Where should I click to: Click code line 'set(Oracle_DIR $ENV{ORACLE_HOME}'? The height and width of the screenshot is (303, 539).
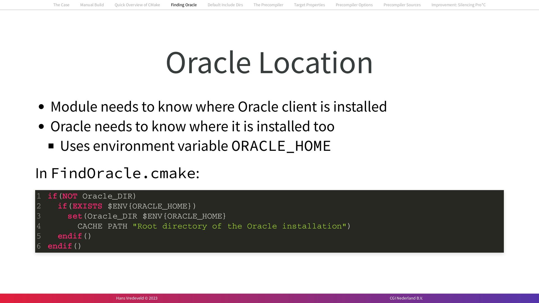point(147,216)
